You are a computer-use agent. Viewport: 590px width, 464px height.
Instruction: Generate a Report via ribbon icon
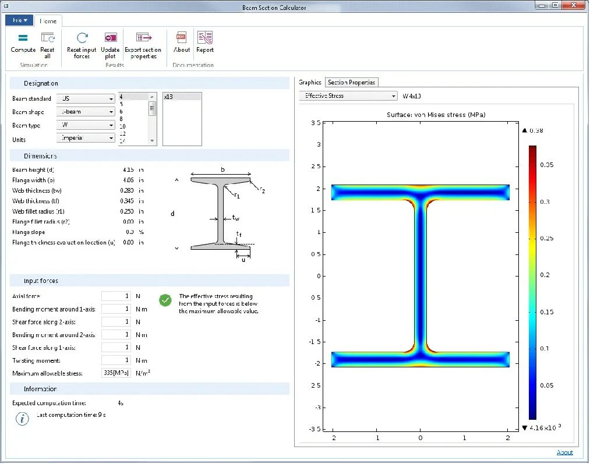tap(205, 37)
